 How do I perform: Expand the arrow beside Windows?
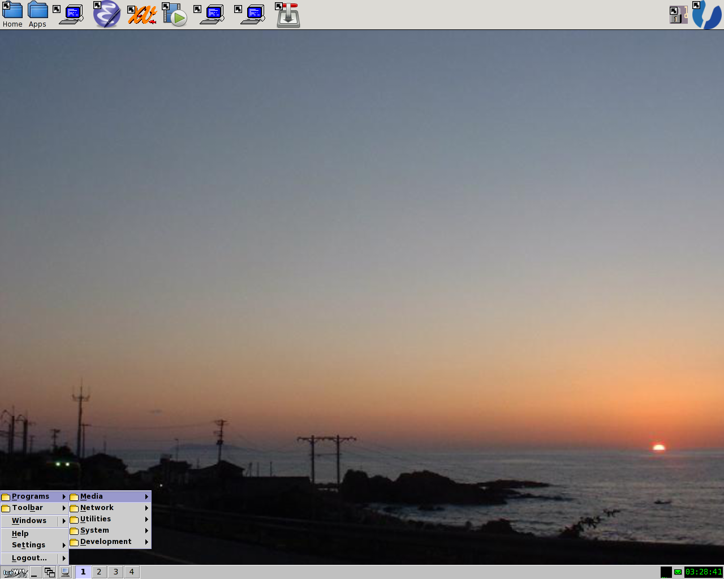coord(64,521)
